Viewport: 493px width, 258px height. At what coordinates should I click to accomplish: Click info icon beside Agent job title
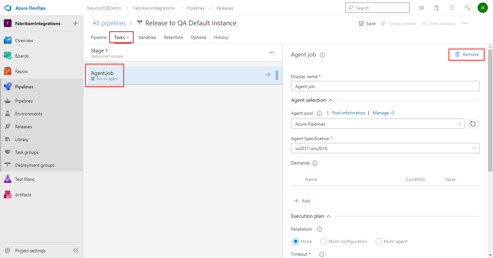(322, 55)
